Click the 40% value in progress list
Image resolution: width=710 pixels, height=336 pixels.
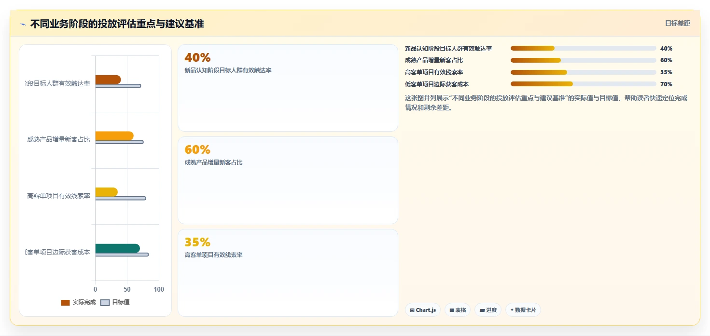[666, 49]
